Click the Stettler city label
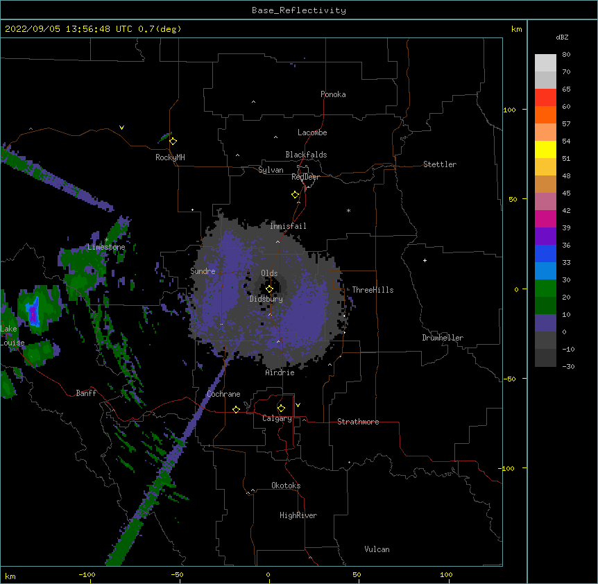 click(x=439, y=164)
